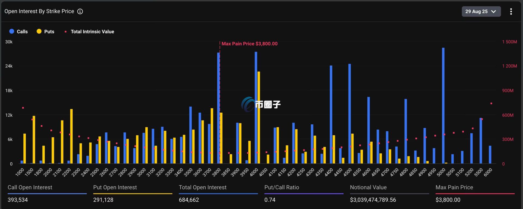Click the blue Calls legend circle
523x209 pixels.
[x=12, y=31]
